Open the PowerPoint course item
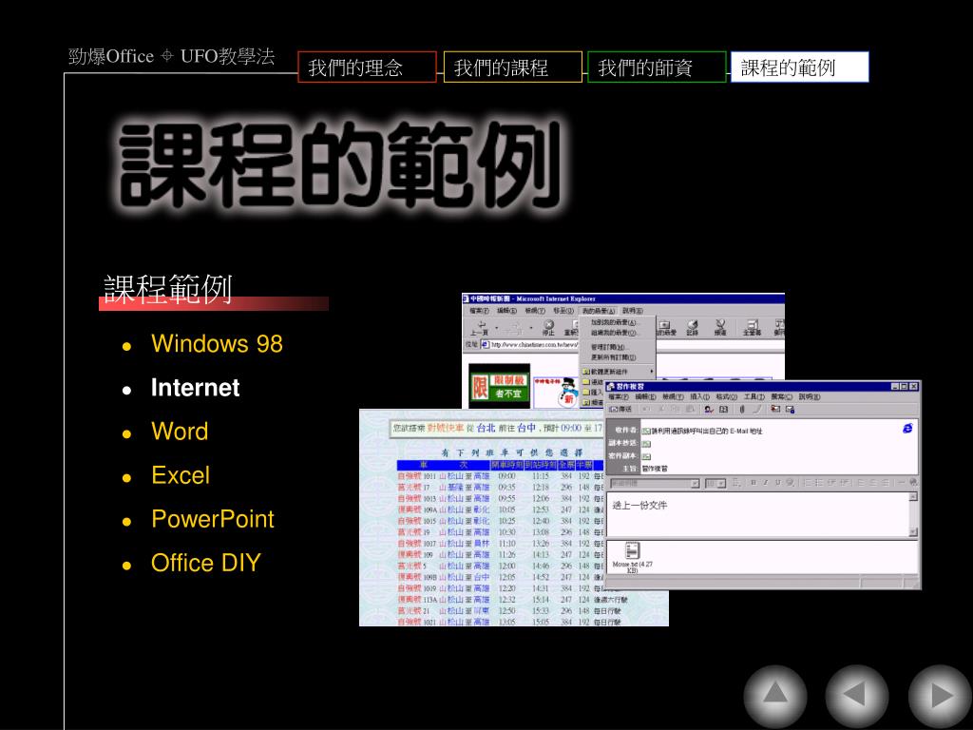This screenshot has width=973, height=730. (x=213, y=519)
